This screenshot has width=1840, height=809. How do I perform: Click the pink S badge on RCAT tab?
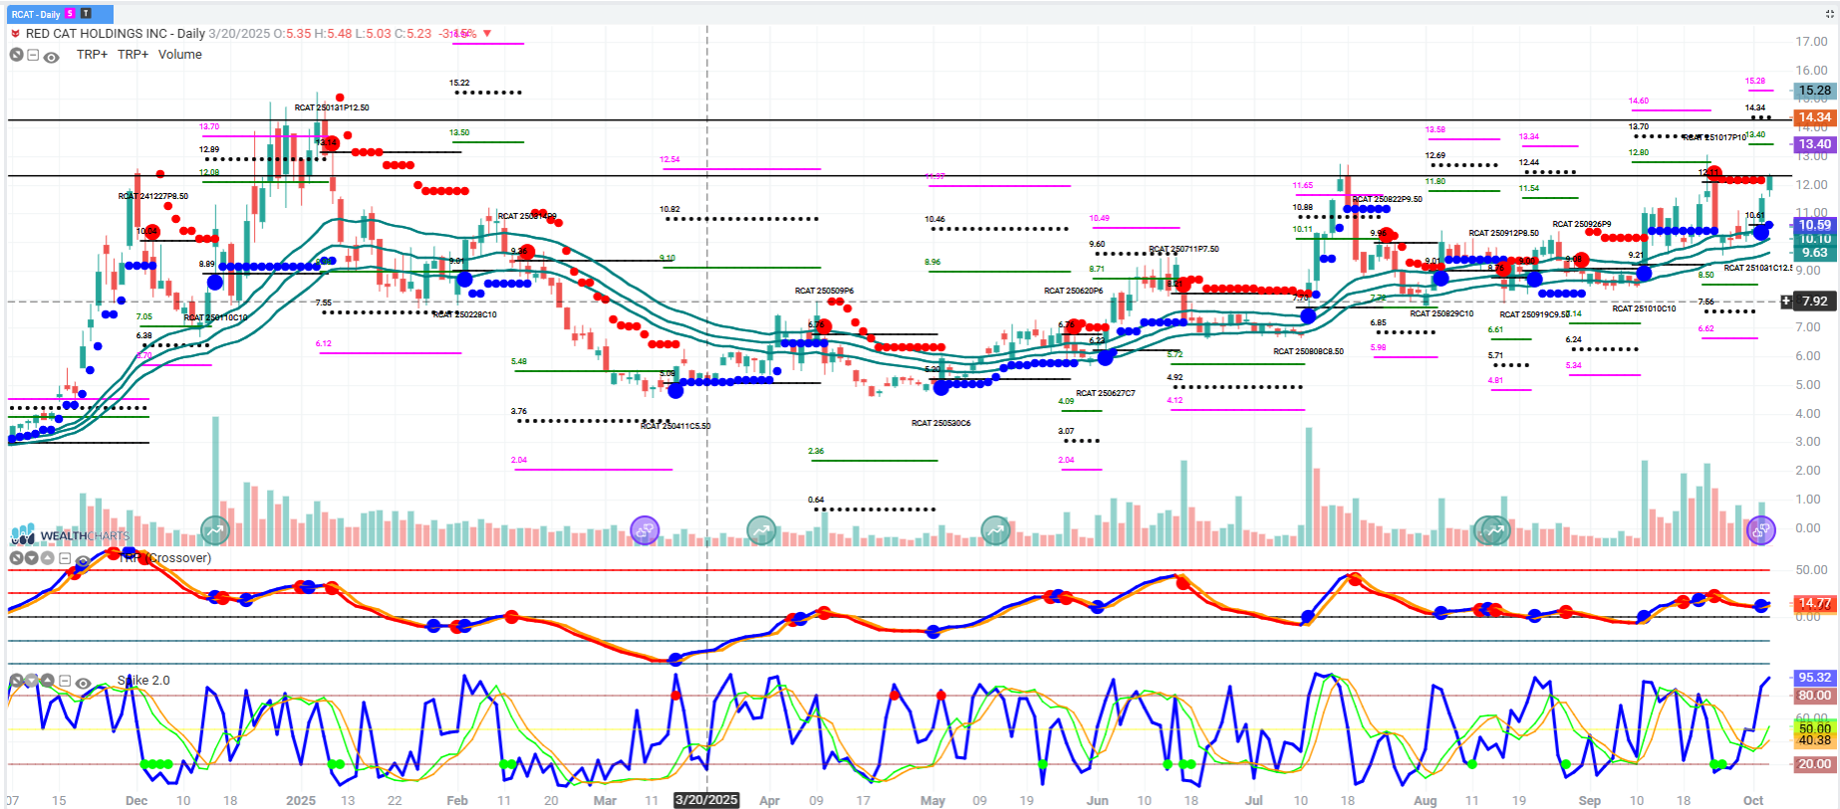70,14
